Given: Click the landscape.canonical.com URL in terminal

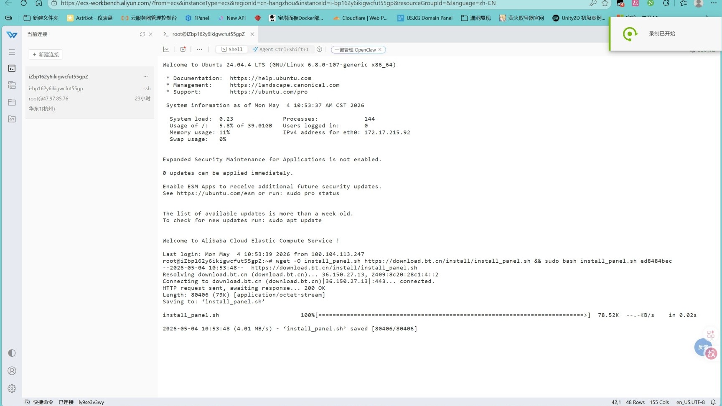Looking at the screenshot, I should 285,85.
